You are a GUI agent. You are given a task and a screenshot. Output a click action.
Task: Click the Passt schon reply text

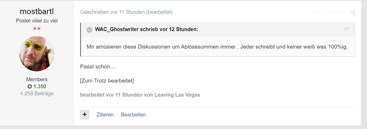click(x=98, y=67)
